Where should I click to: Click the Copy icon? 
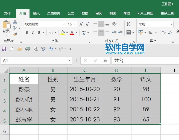click(15, 28)
